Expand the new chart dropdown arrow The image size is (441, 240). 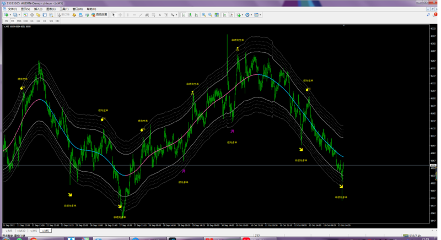click(x=10, y=15)
